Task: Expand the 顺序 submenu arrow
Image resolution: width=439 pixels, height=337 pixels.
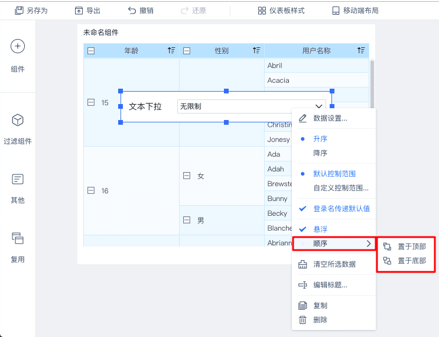Action: 369,244
